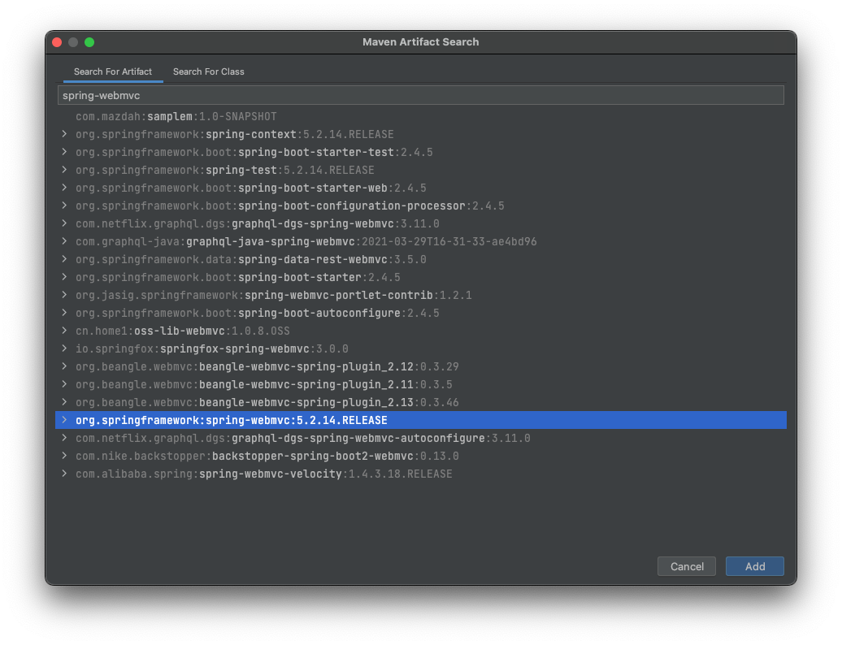Viewport: 842px width, 645px height.
Task: Click the spring-webmvc search input field
Action: pyautogui.click(x=420, y=95)
